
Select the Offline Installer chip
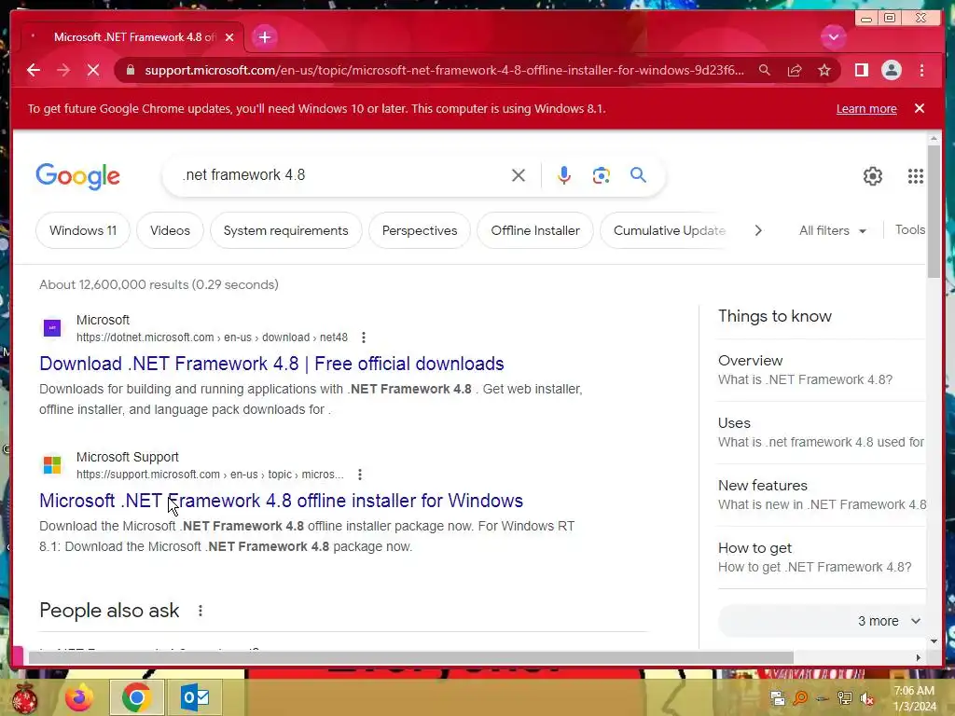click(x=535, y=231)
